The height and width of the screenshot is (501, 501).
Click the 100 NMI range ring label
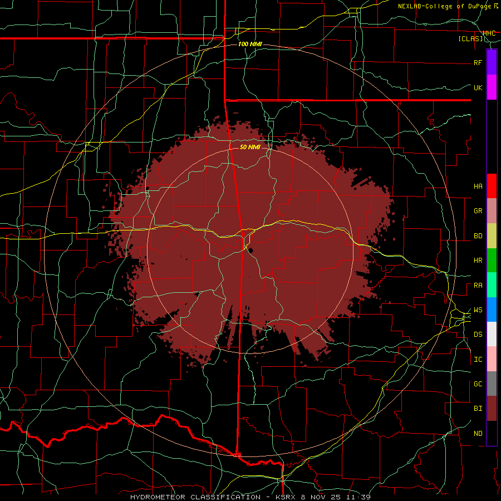[250, 44]
